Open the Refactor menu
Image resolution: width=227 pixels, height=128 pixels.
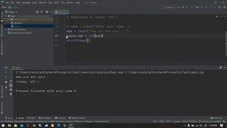pos(43,2)
